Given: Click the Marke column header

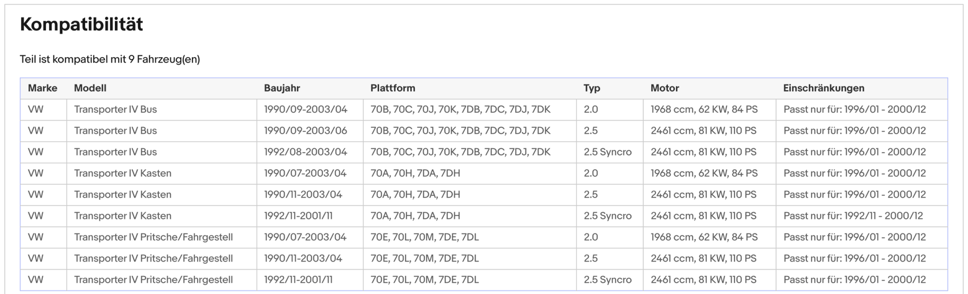Looking at the screenshot, I should coord(42,88).
